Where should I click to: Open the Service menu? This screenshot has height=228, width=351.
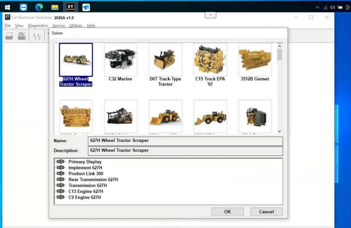coord(59,25)
